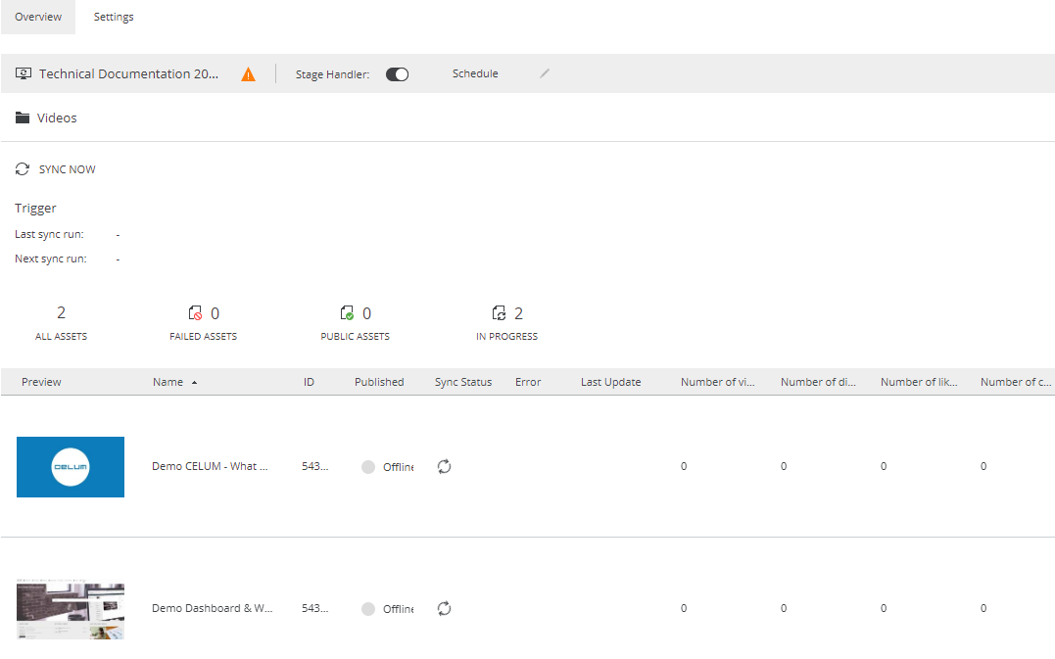The width and height of the screenshot is (1055, 659).
Task: Sort by the Published column header
Action: (x=379, y=382)
